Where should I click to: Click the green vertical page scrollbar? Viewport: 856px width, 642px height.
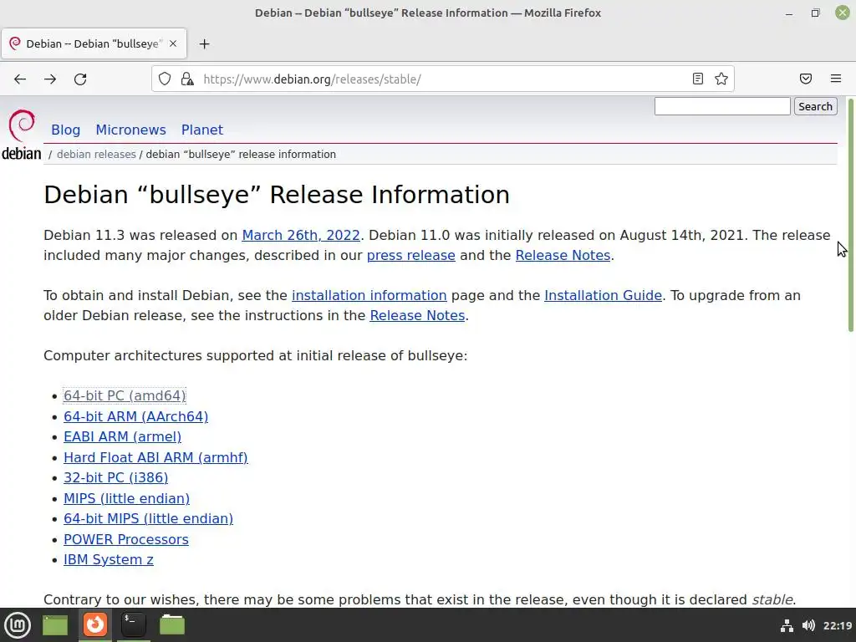[850, 215]
